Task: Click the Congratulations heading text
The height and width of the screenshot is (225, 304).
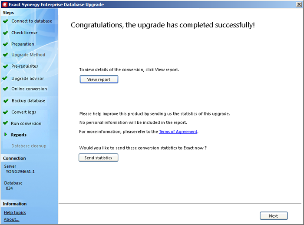Action: tap(163, 25)
